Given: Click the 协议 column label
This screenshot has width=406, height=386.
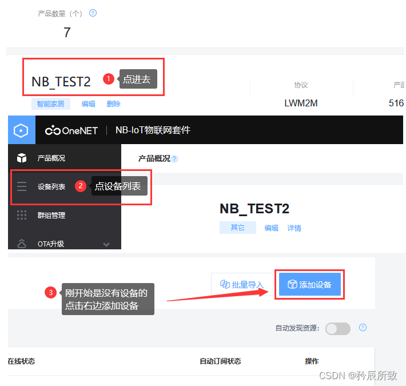Looking at the screenshot, I should click(x=301, y=85).
